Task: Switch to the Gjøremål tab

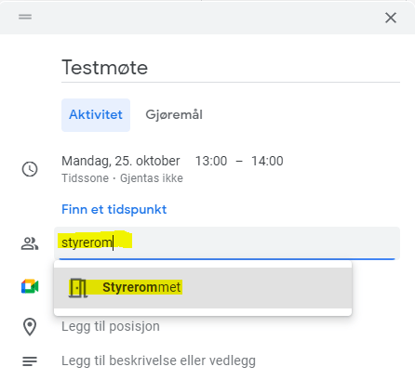Action: click(174, 115)
